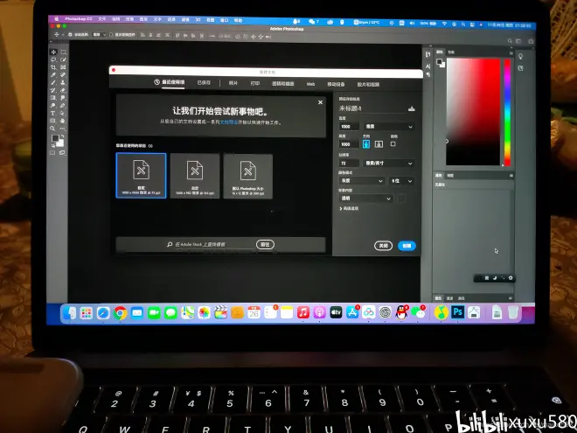
Task: Reset default foreground and background colors
Action: coord(53,146)
